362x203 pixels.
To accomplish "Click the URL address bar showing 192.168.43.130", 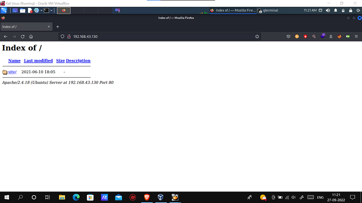I will 159,36.
